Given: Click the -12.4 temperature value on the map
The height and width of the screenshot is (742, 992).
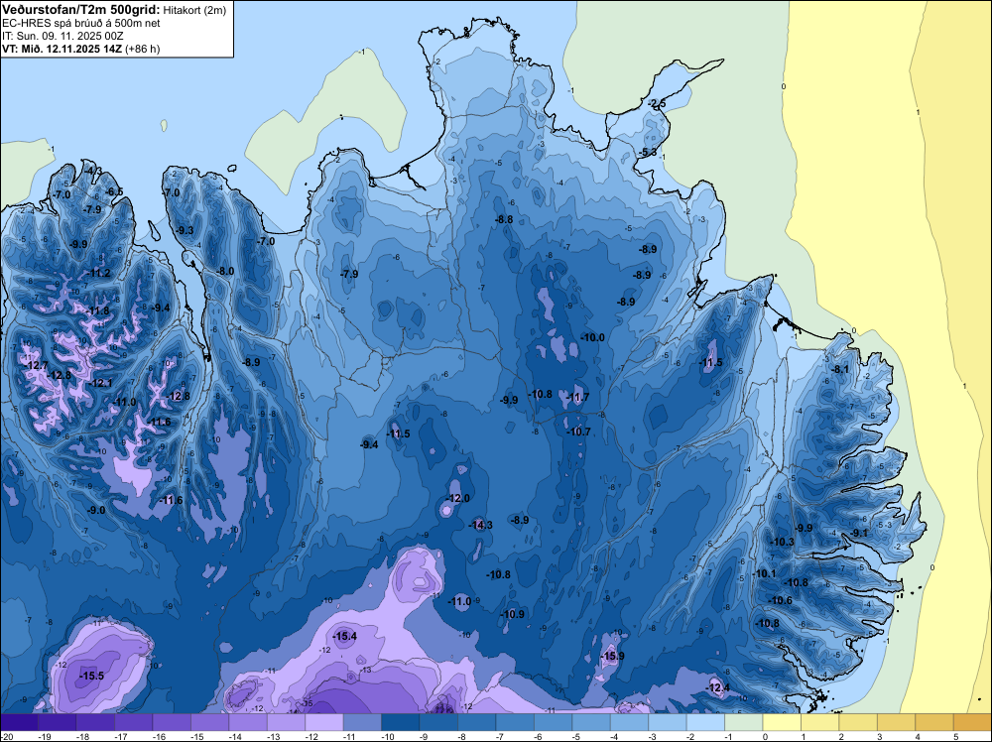Looking at the screenshot, I should (x=717, y=687).
